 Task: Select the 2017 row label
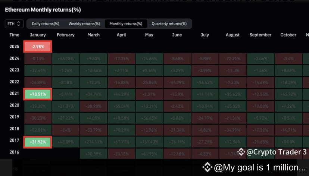(x=15, y=140)
